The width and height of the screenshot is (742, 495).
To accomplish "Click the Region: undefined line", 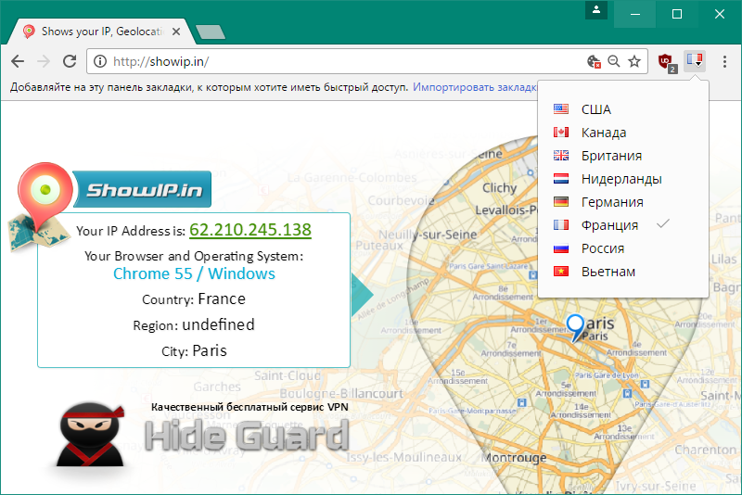I will tap(194, 324).
